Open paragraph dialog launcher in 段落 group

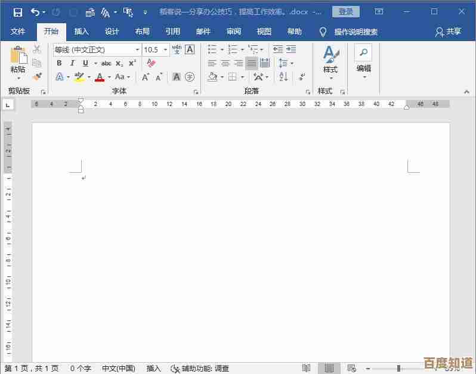point(308,92)
